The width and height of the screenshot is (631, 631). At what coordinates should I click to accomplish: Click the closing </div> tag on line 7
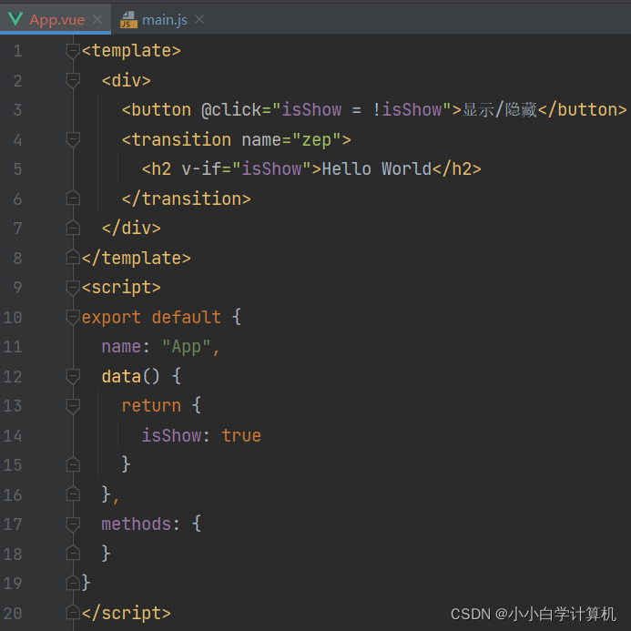[131, 229]
